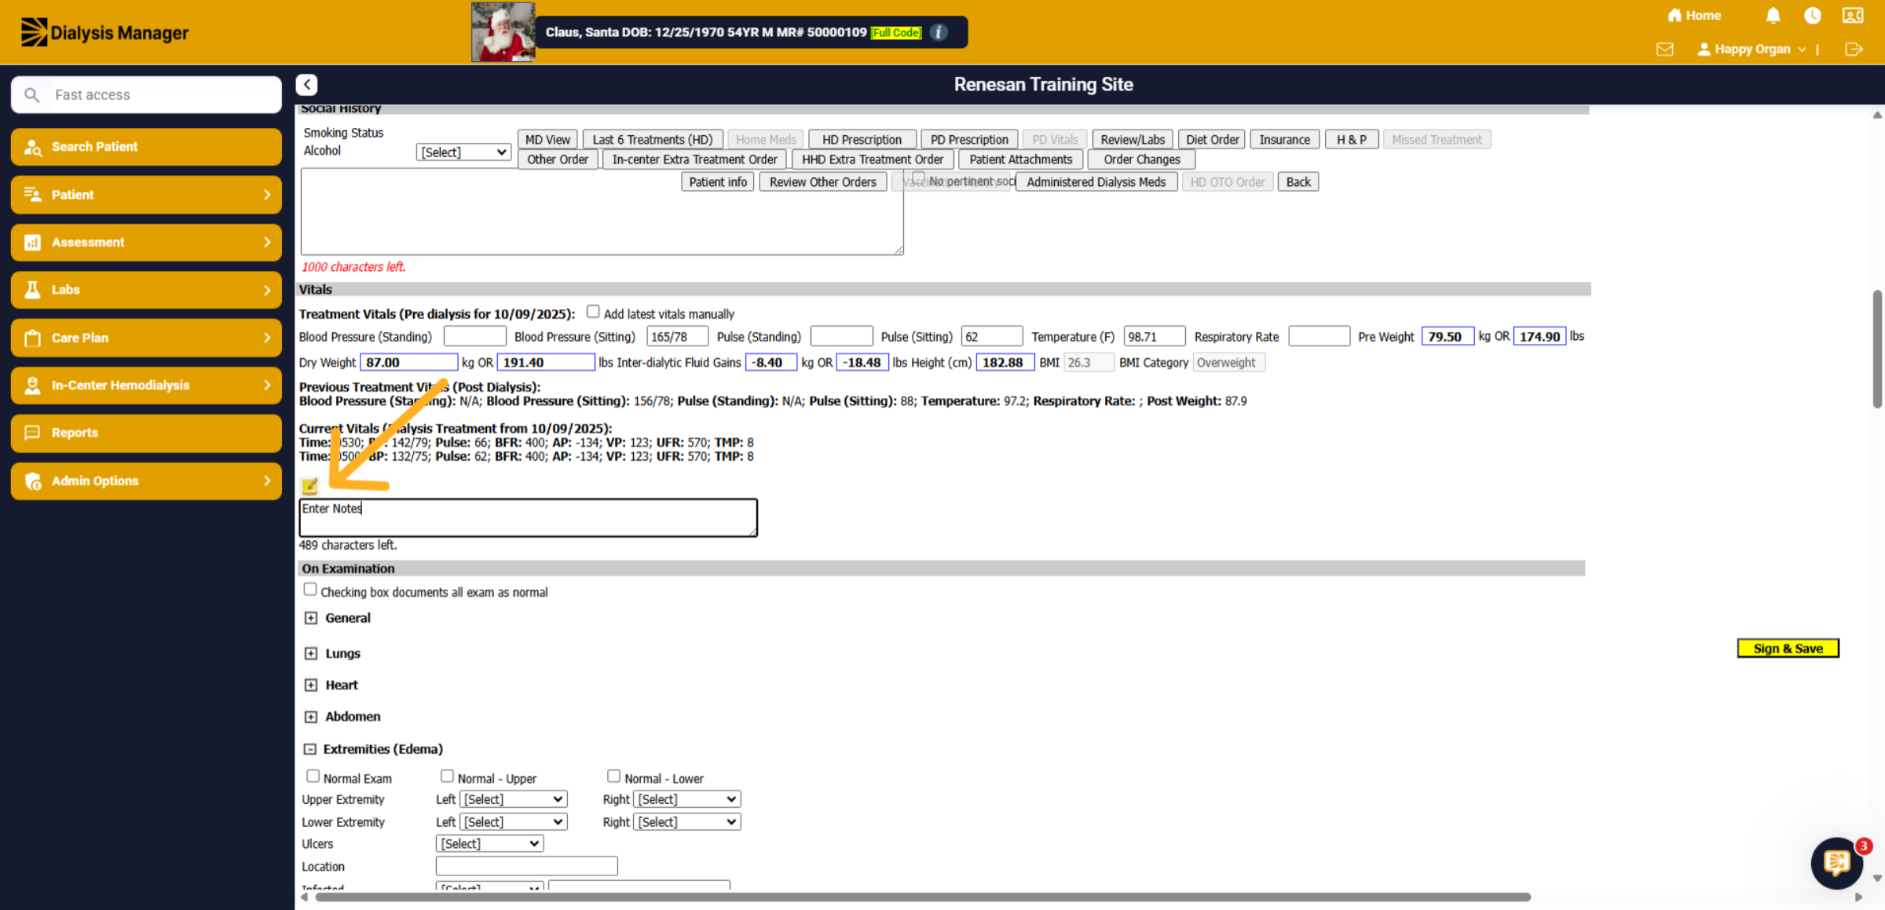Open the Labs sidebar menu

pyautogui.click(x=146, y=290)
